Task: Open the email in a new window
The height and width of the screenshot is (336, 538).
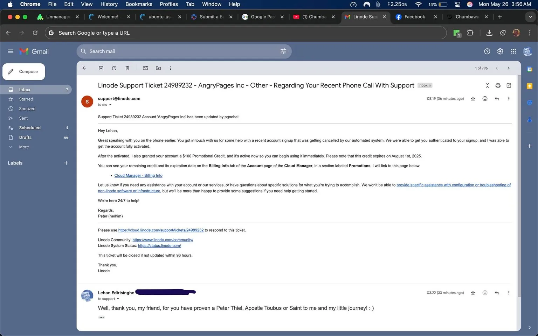Action: click(x=509, y=85)
